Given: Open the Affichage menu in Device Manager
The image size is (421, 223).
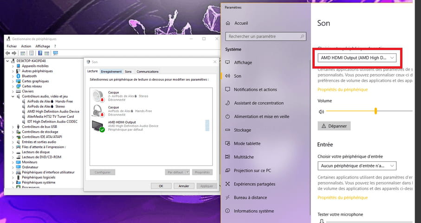Looking at the screenshot, I should point(43,46).
